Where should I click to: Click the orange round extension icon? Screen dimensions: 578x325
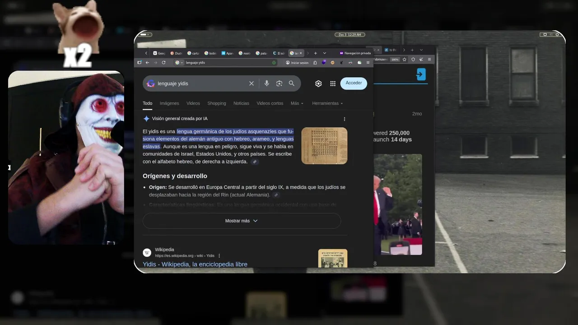coord(333,63)
